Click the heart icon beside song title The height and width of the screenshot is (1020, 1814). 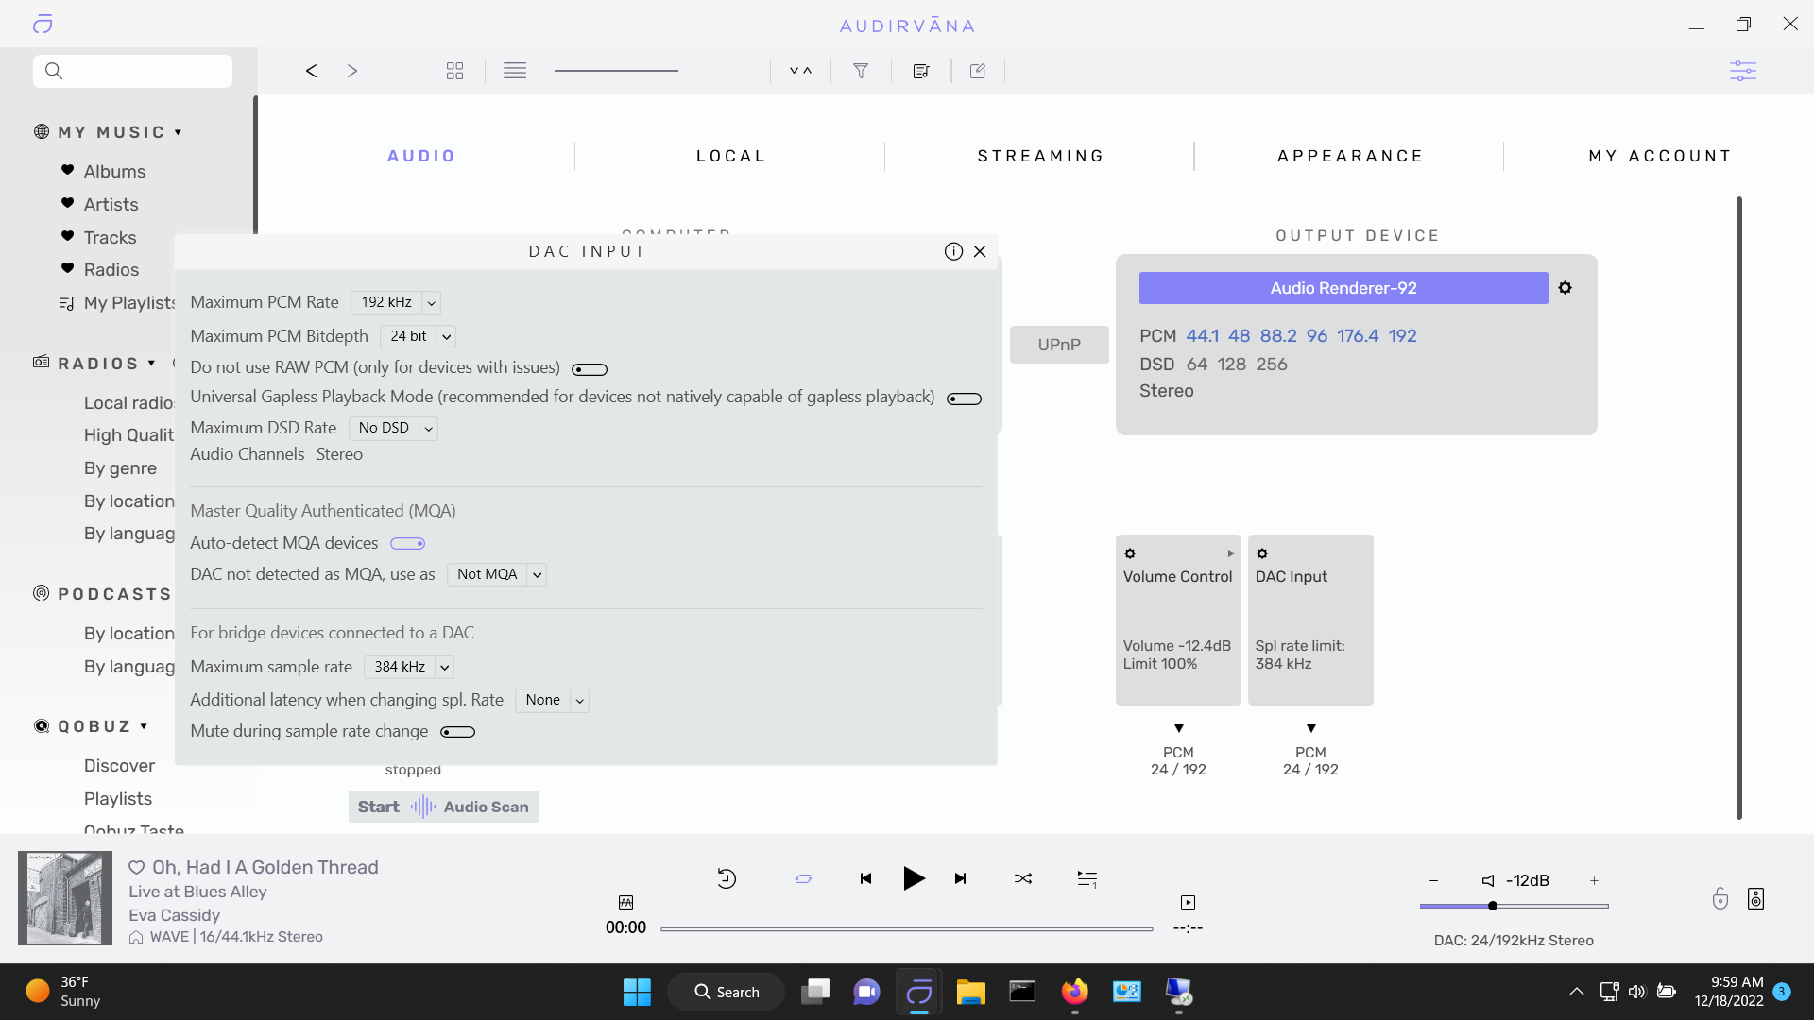click(x=136, y=867)
